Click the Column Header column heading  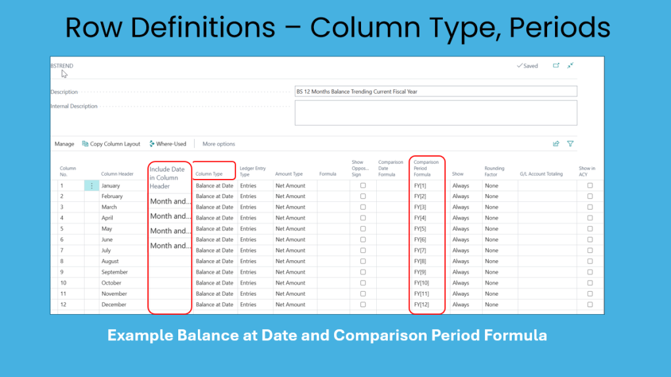(x=117, y=174)
